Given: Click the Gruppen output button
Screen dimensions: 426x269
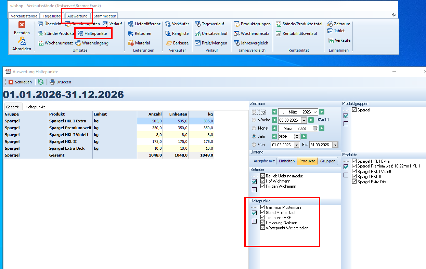Looking at the screenshot, I should click(327, 161).
